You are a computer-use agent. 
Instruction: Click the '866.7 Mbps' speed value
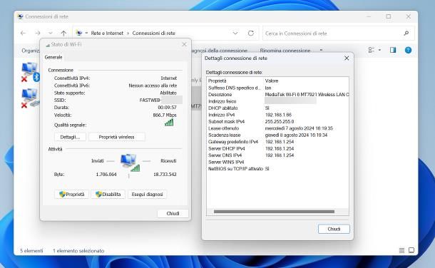coord(165,115)
